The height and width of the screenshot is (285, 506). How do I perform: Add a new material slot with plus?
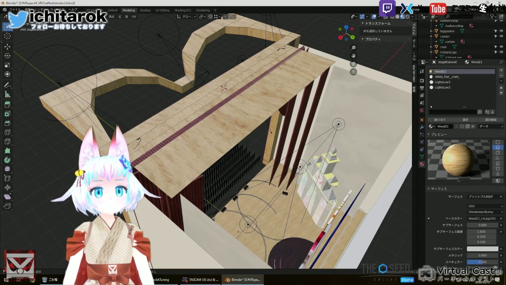click(x=501, y=70)
